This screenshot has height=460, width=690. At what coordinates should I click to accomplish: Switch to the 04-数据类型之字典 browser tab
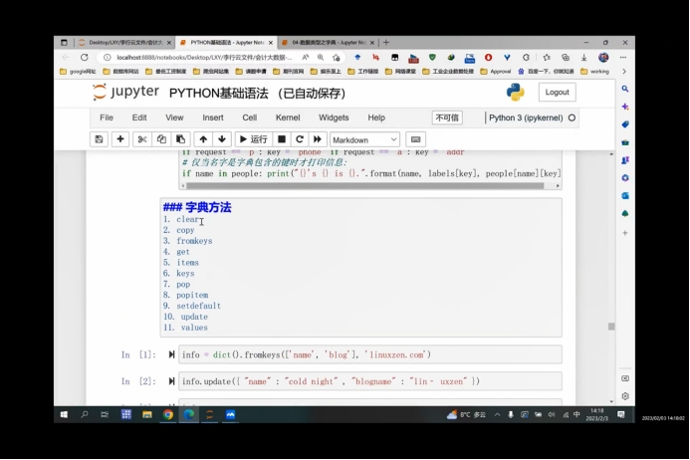pos(326,43)
